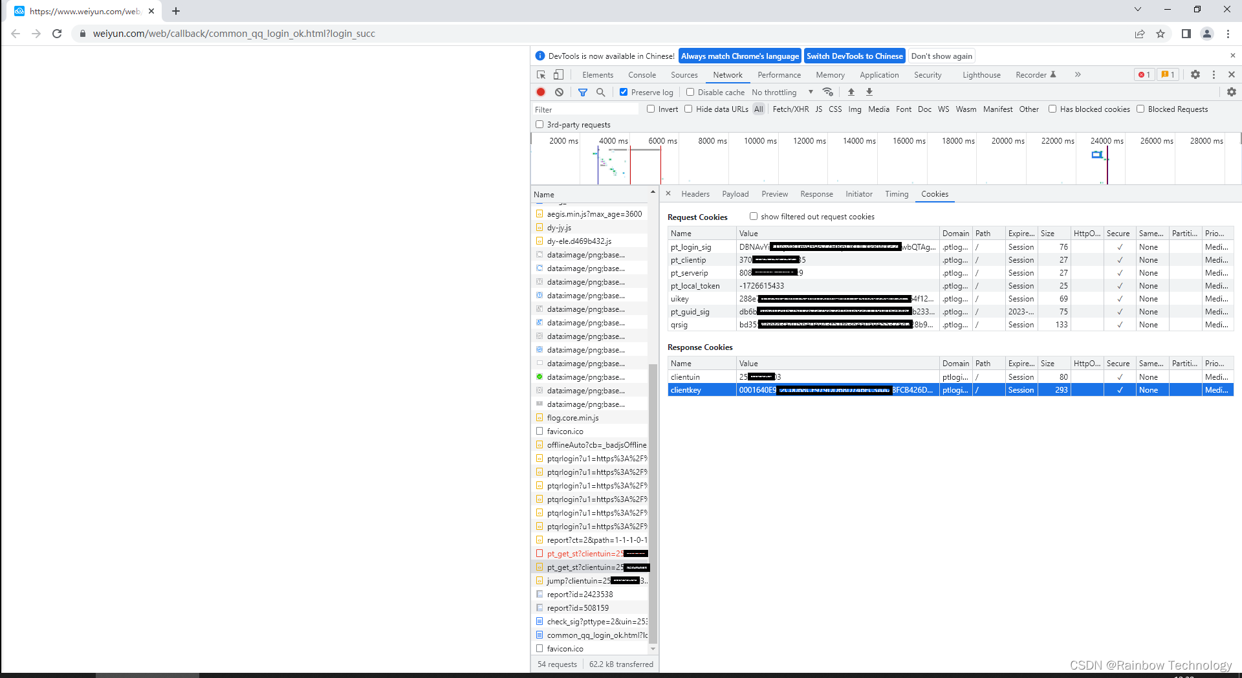Toggle device toolbar icon

558,74
